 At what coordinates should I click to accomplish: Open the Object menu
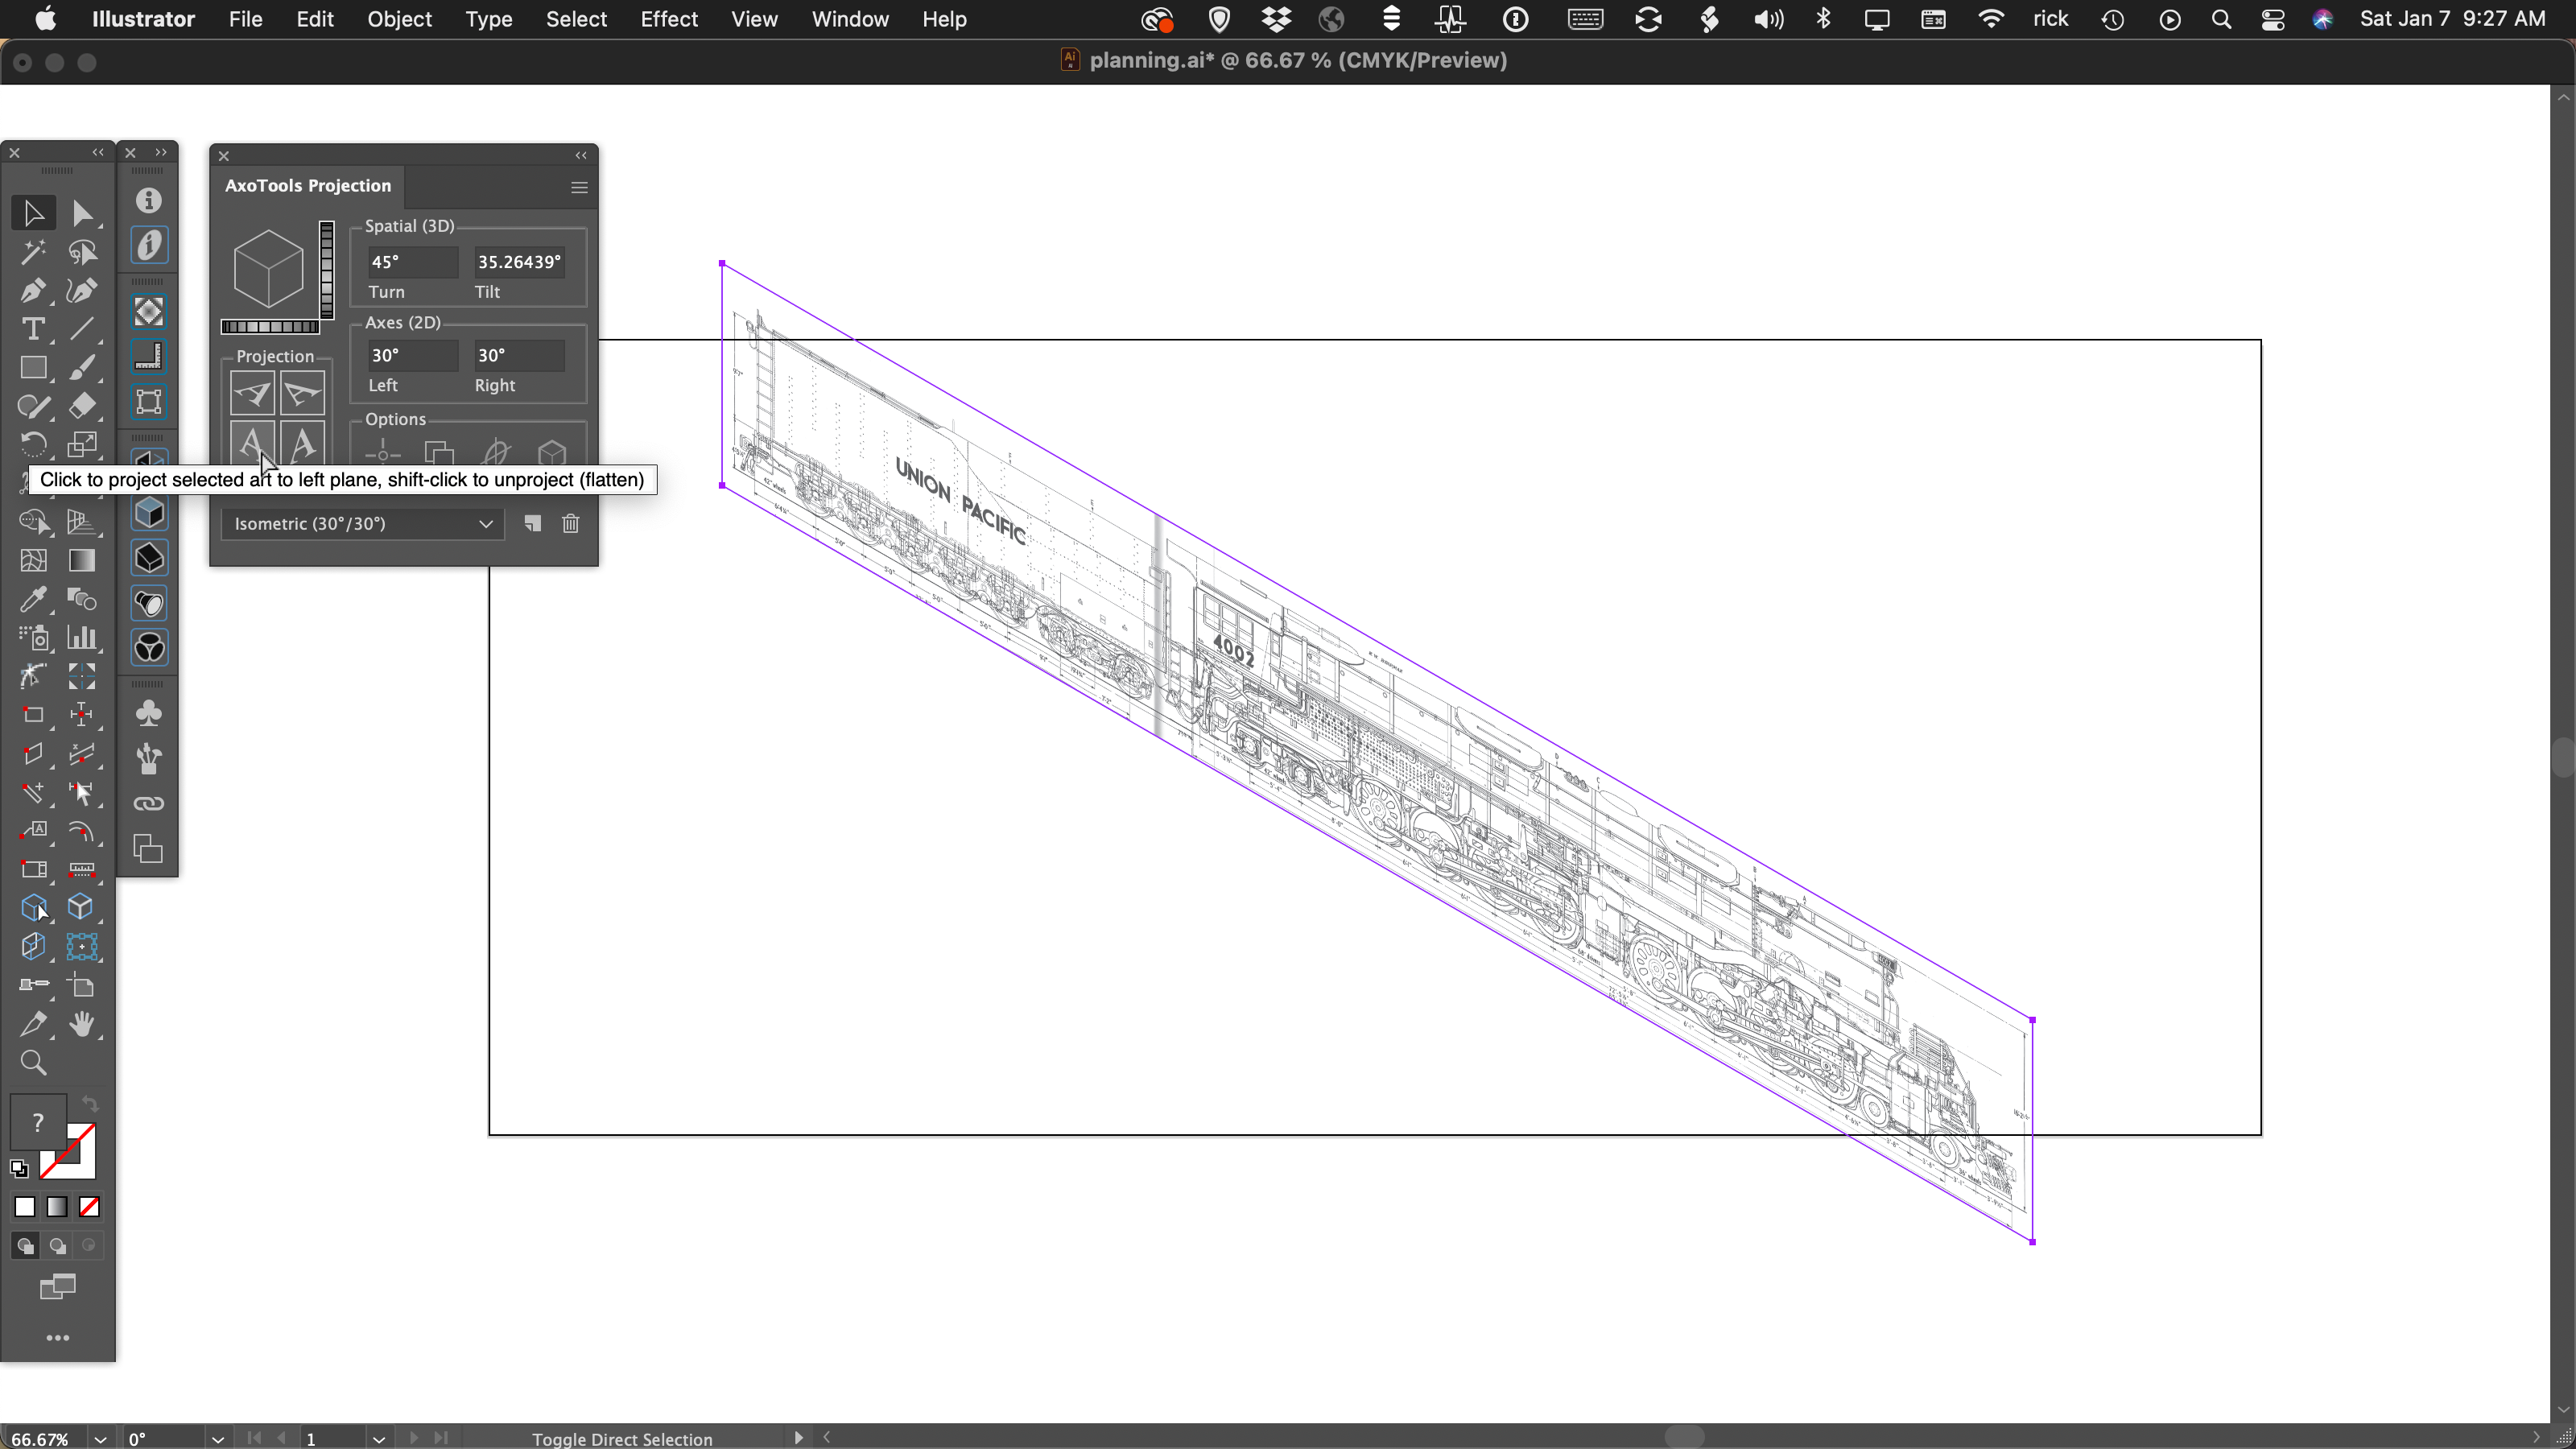tap(399, 19)
